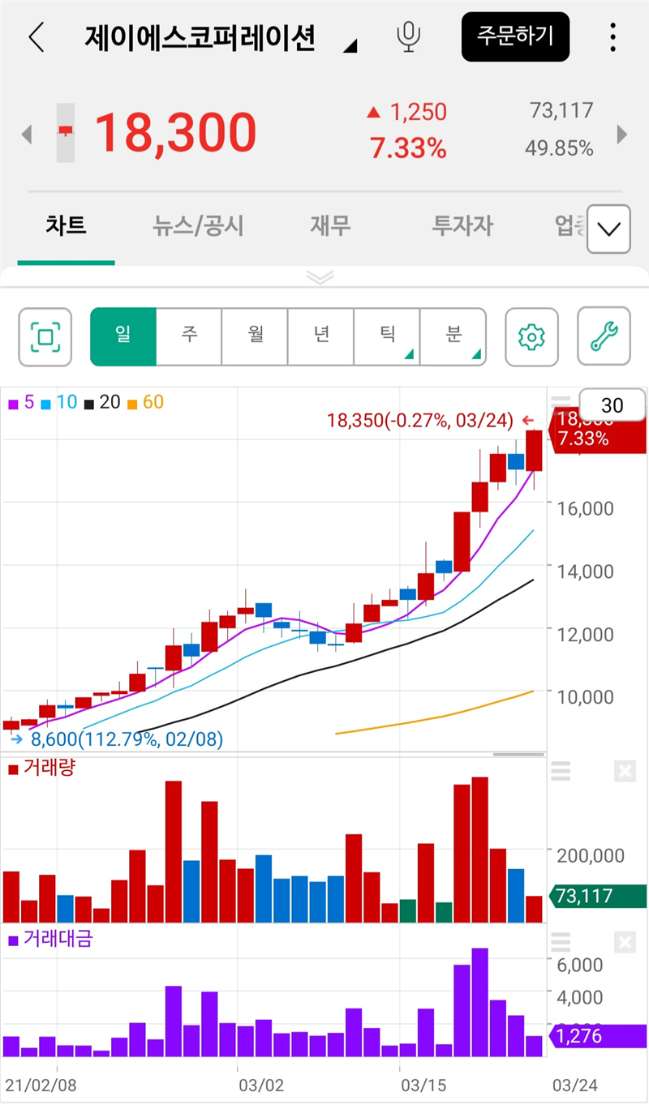This screenshot has width=649, height=1109.
Task: Open chart settings with the gear icon
Action: pos(531,336)
